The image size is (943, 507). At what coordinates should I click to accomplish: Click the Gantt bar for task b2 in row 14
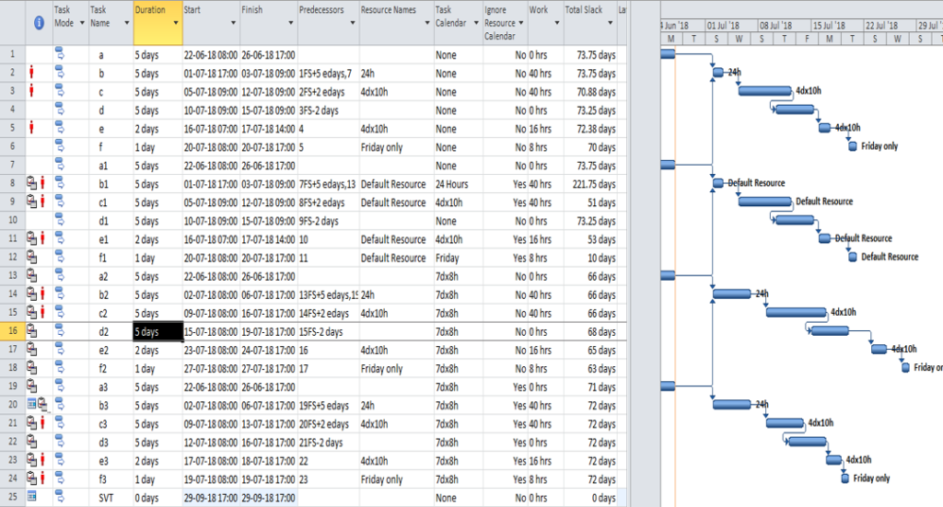pos(732,294)
